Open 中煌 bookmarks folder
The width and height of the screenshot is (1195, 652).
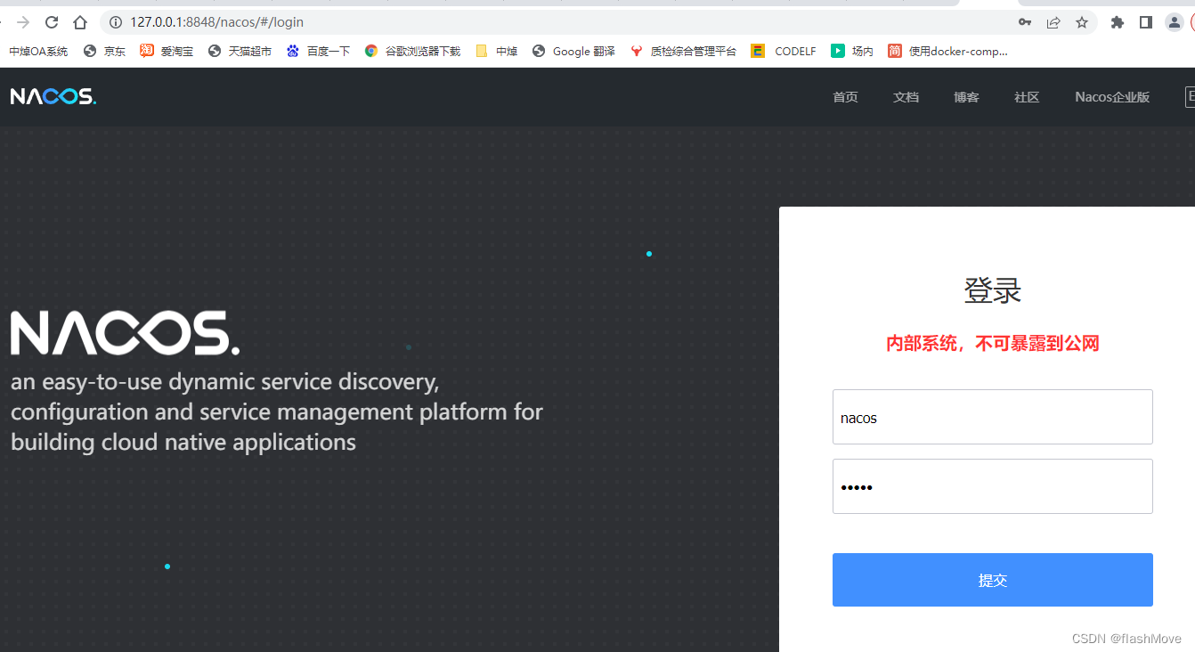pyautogui.click(x=496, y=52)
